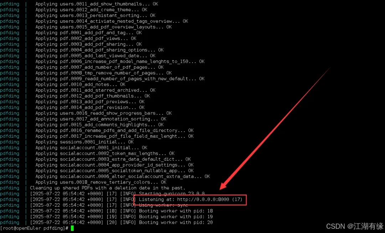Screen dimensions: 385x233
Task: Click the CSDN watermark text
Action: 355,226
